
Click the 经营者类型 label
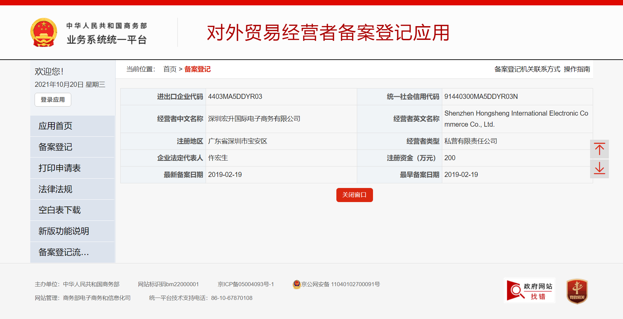(423, 141)
